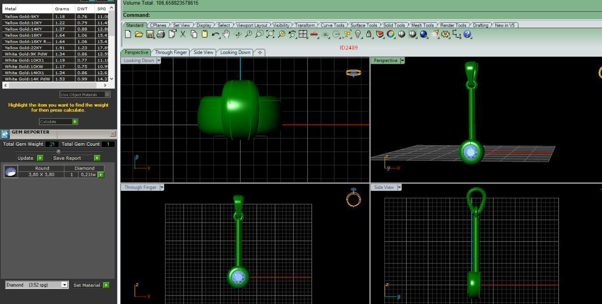The width and height of the screenshot is (602, 304).
Task: Click the metal table horizontal scroll right arrow
Action: (x=105, y=85)
